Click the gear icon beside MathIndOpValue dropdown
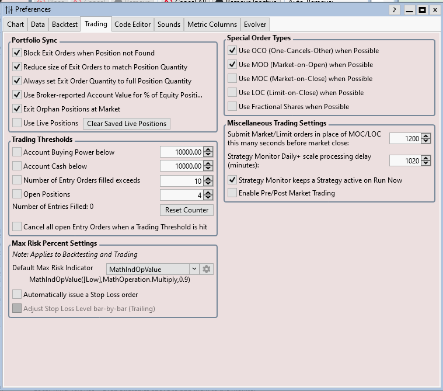Viewport: 443px width, 391px height. point(207,269)
